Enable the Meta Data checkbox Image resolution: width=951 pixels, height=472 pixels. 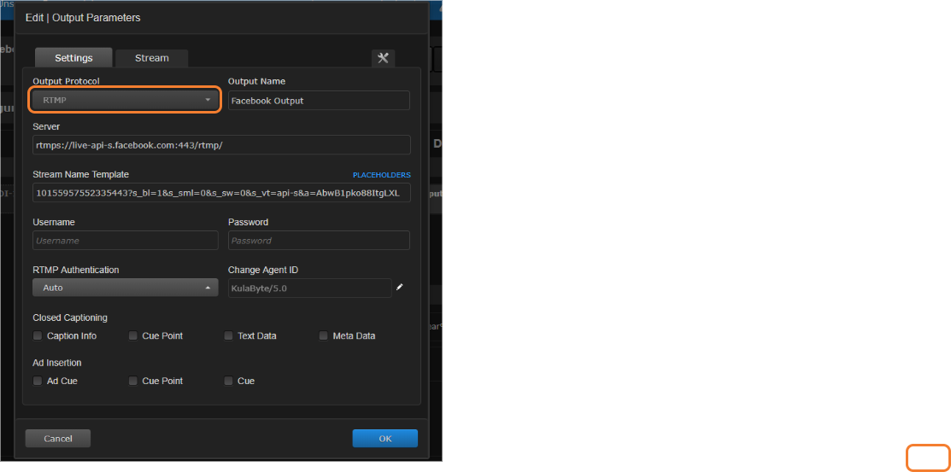click(x=324, y=336)
